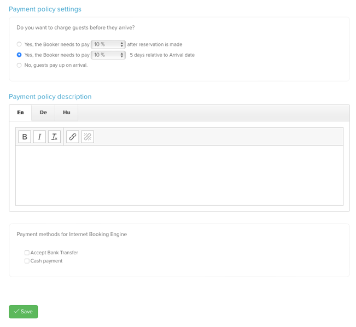Switch to the En language tab
356x327 pixels.
coord(20,113)
